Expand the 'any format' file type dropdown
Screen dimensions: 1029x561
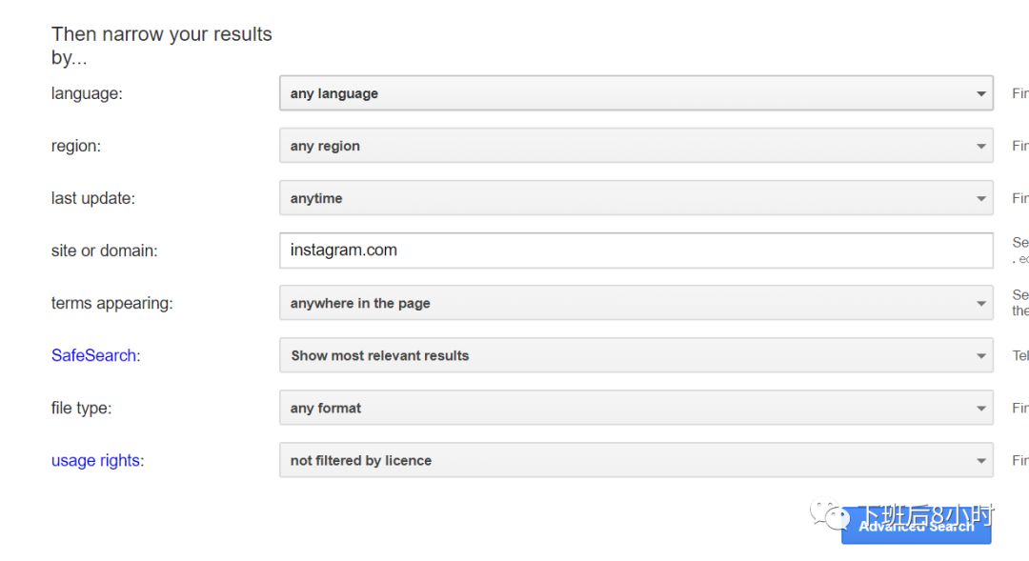tap(636, 408)
